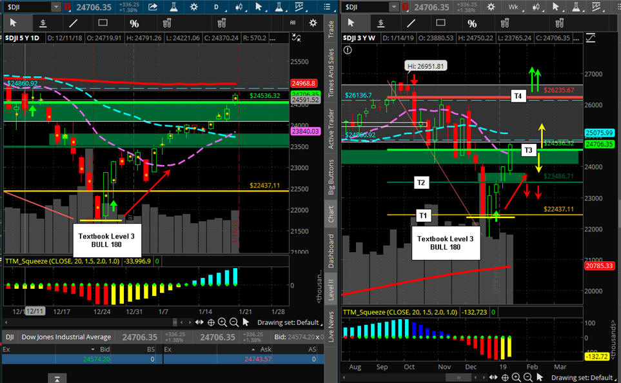Select the pointer tool in right chart toolbar
This screenshot has height=383, width=621.
(351, 23)
